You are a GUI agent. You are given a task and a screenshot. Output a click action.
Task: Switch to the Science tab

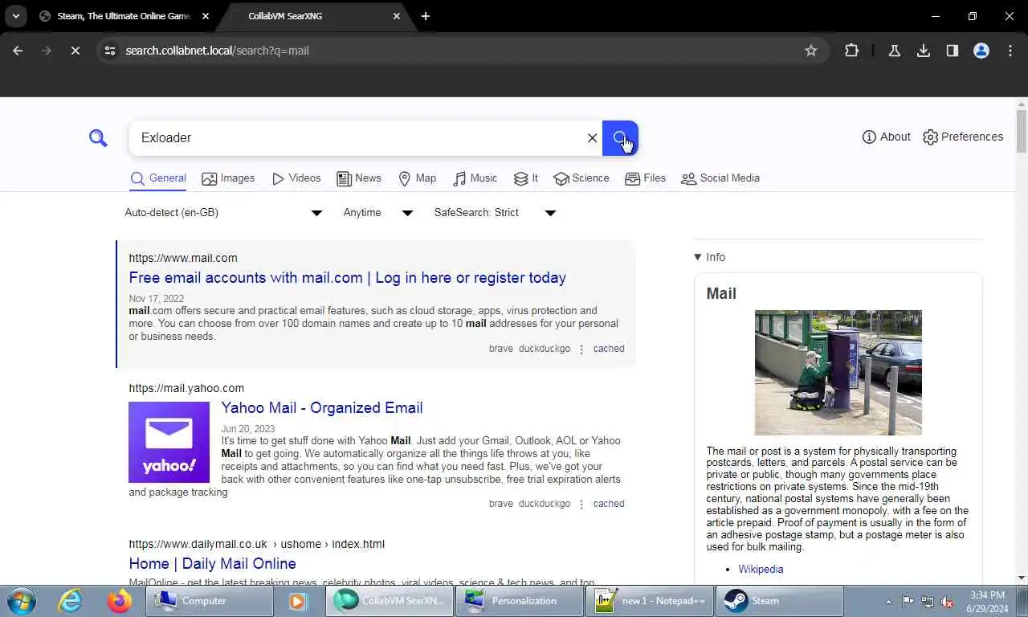coord(581,178)
